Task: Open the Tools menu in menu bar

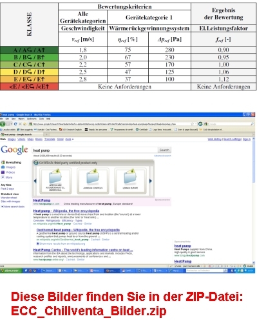Action: point(42,119)
